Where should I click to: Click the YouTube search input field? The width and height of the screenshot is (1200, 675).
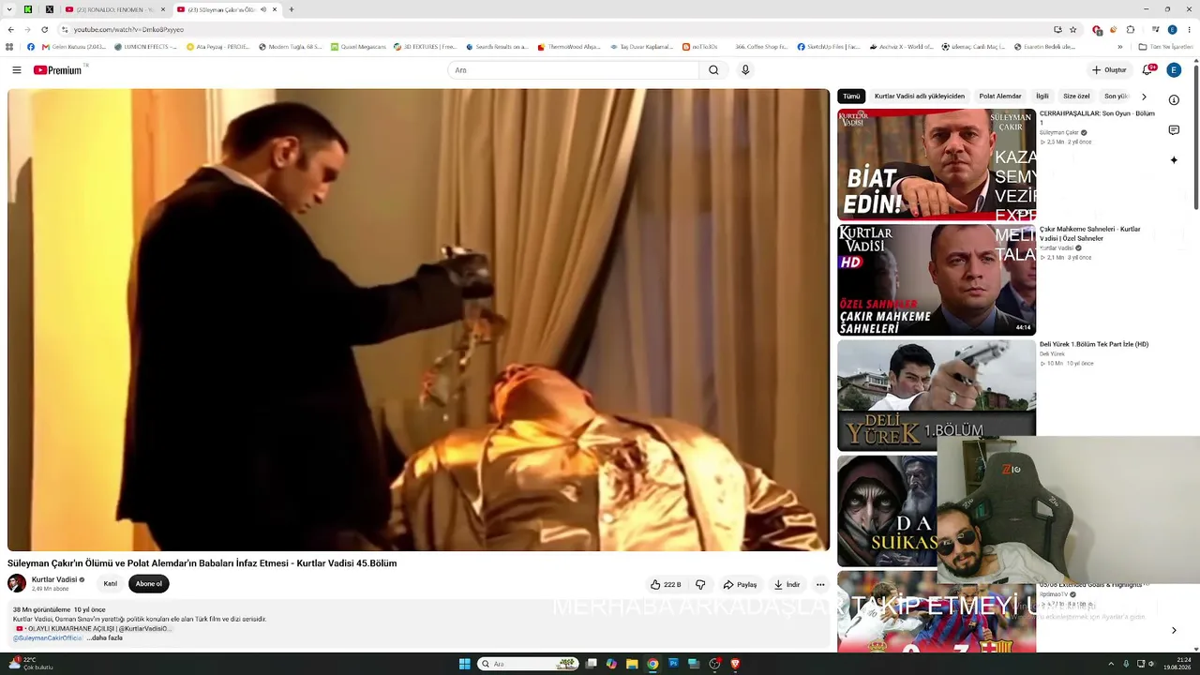pos(574,70)
